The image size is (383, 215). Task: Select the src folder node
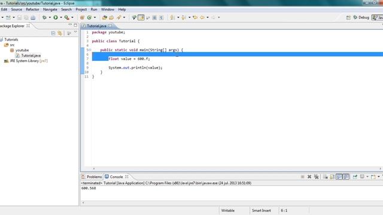(x=10, y=45)
